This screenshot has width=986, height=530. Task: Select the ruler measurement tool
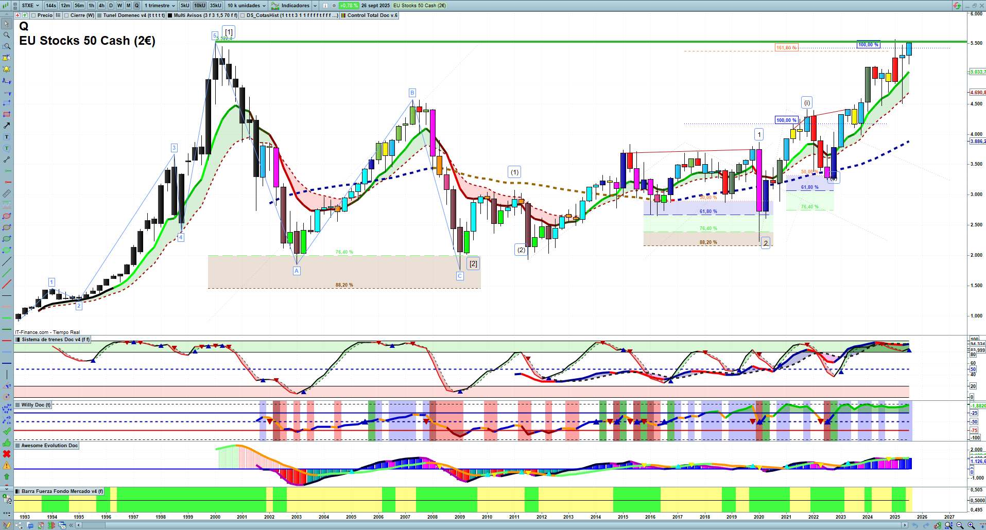(7, 193)
